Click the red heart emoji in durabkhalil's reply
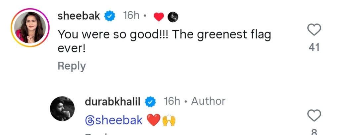This screenshot has height=135, width=339. (x=153, y=120)
